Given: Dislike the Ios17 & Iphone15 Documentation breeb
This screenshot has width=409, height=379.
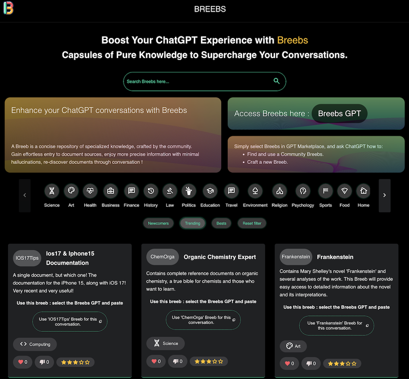Looking at the screenshot, I should click(44, 362).
